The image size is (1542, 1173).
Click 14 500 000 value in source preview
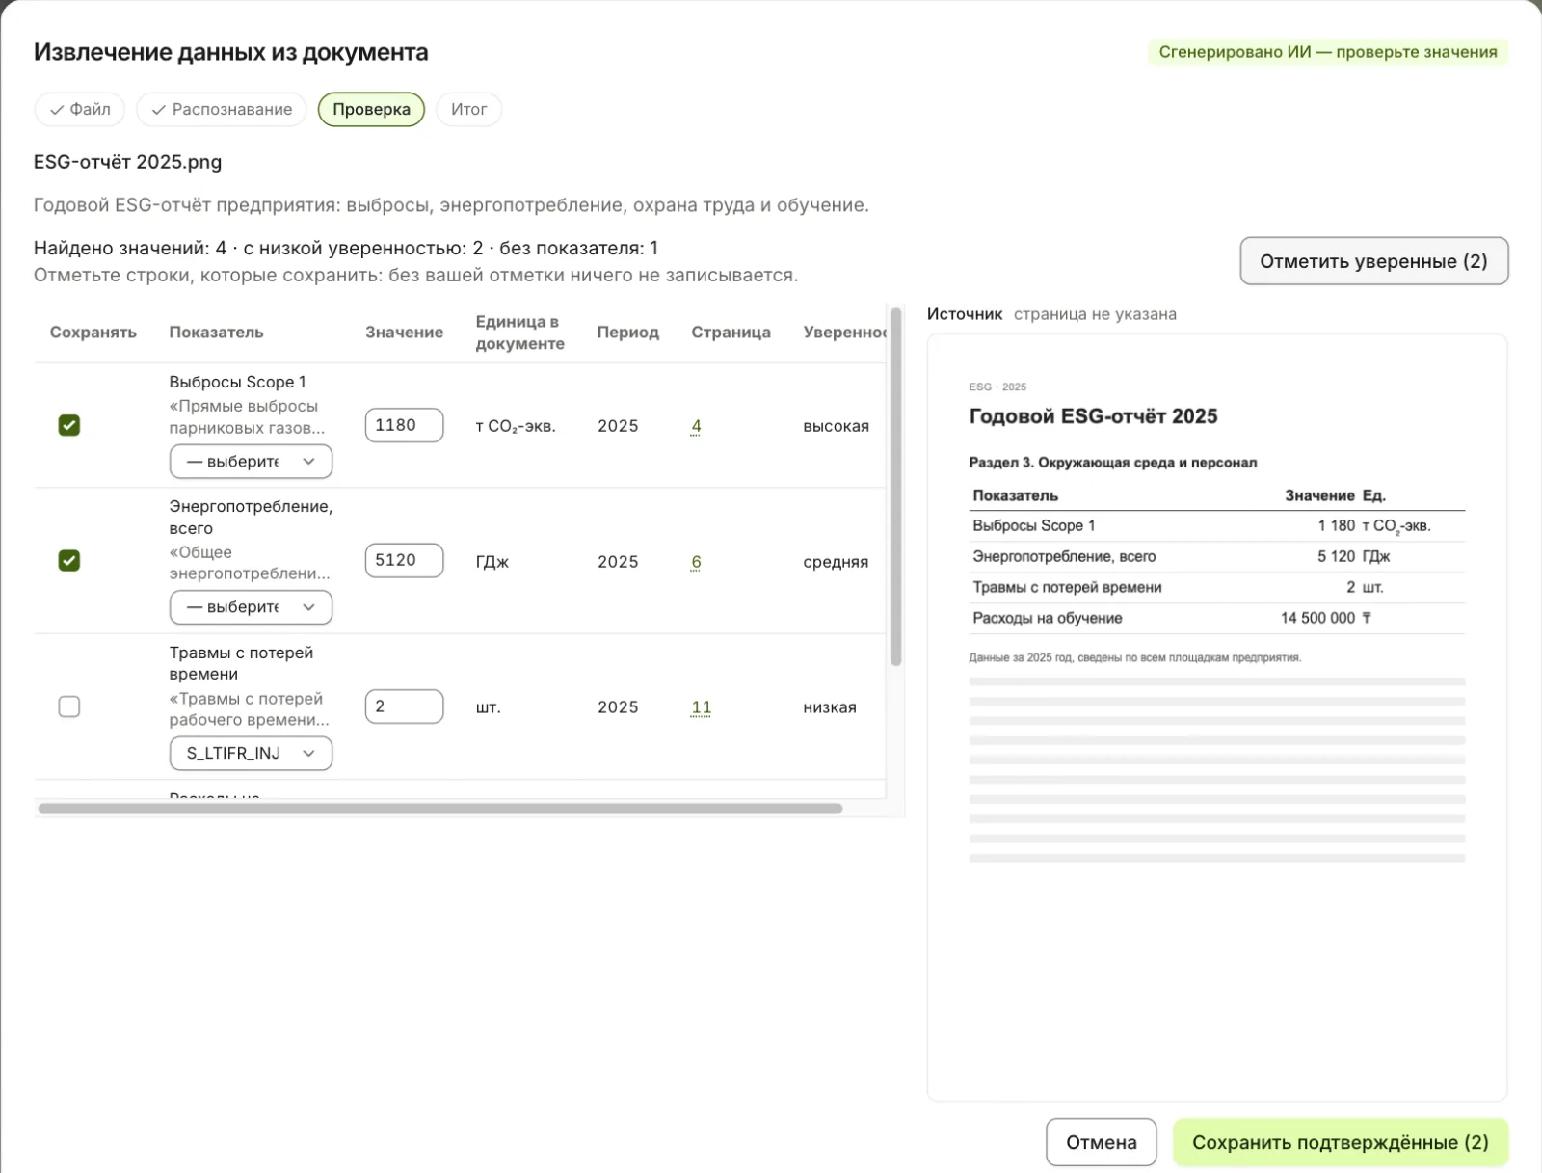coord(1317,618)
